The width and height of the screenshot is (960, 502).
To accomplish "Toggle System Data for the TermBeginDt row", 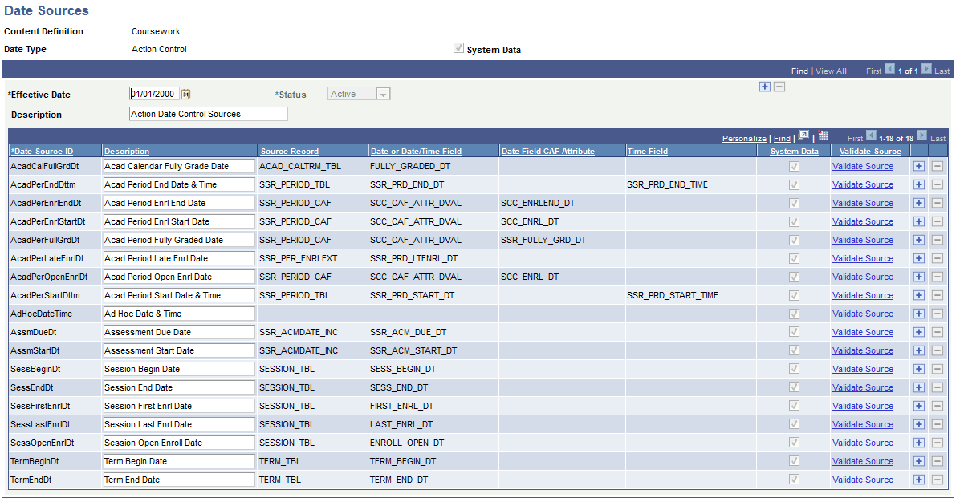I will point(794,461).
